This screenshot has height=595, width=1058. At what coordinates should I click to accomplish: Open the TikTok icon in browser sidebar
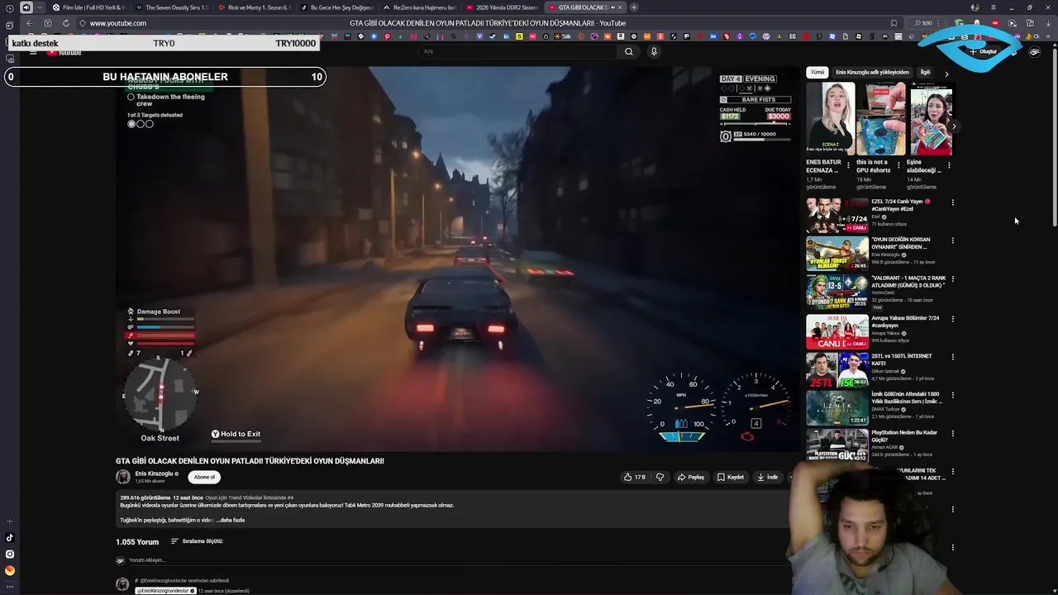coord(10,538)
